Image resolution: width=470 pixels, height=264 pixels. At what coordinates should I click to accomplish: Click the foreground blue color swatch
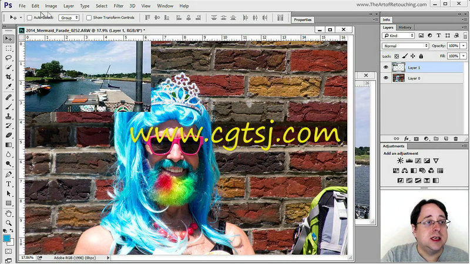click(6, 238)
